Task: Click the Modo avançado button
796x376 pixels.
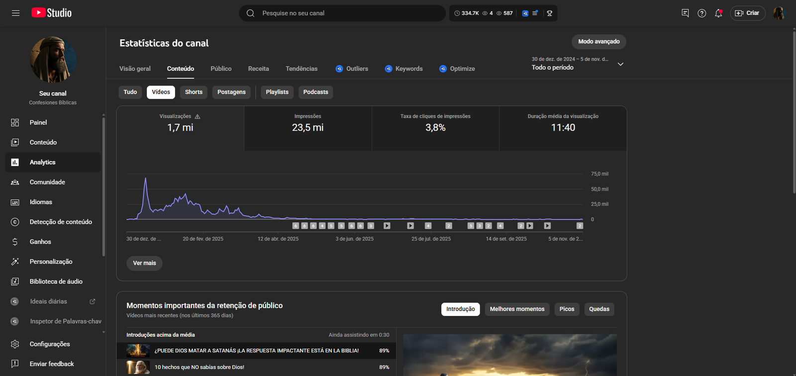Action: pyautogui.click(x=598, y=42)
